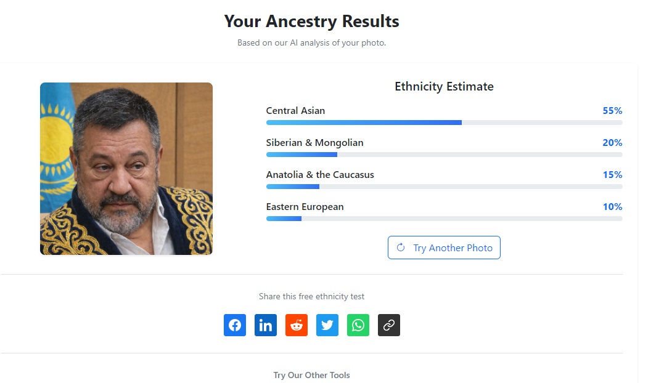Tweet results via Twitter icon
The height and width of the screenshot is (383, 672).
pos(327,325)
